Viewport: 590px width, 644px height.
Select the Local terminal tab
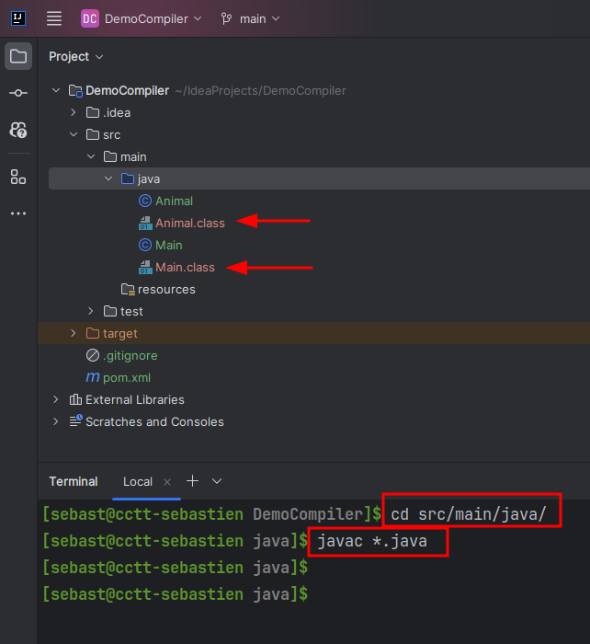pos(138,481)
